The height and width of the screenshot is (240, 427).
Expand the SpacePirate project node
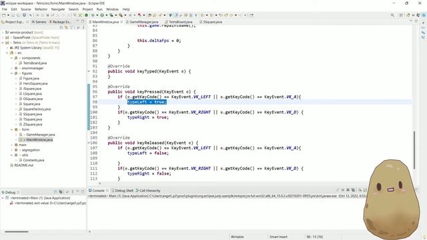3,37
